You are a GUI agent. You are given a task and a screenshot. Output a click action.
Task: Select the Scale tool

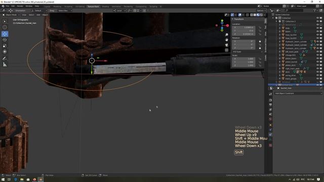5,46
